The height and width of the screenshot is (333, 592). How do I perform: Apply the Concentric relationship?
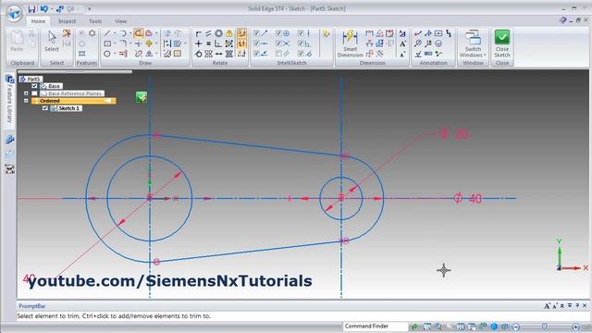(x=218, y=33)
